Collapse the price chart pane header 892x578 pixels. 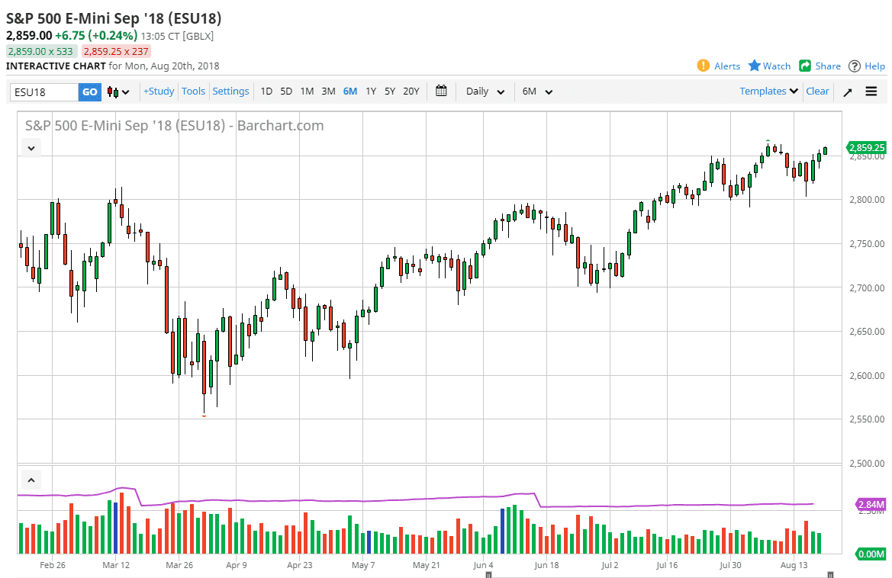31,148
